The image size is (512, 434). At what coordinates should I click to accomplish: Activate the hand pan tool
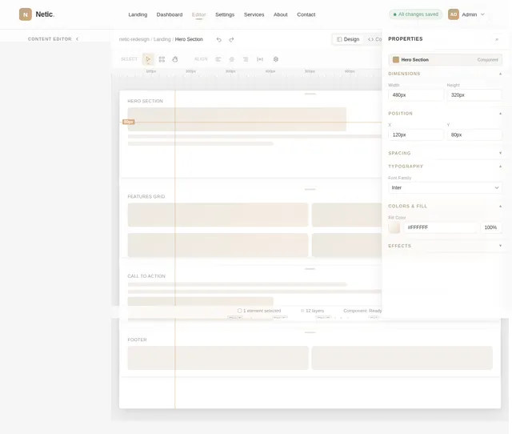(175, 59)
